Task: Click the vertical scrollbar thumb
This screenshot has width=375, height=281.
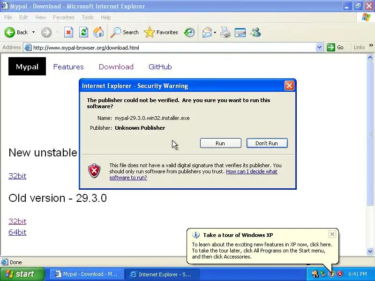Action: coord(370,133)
